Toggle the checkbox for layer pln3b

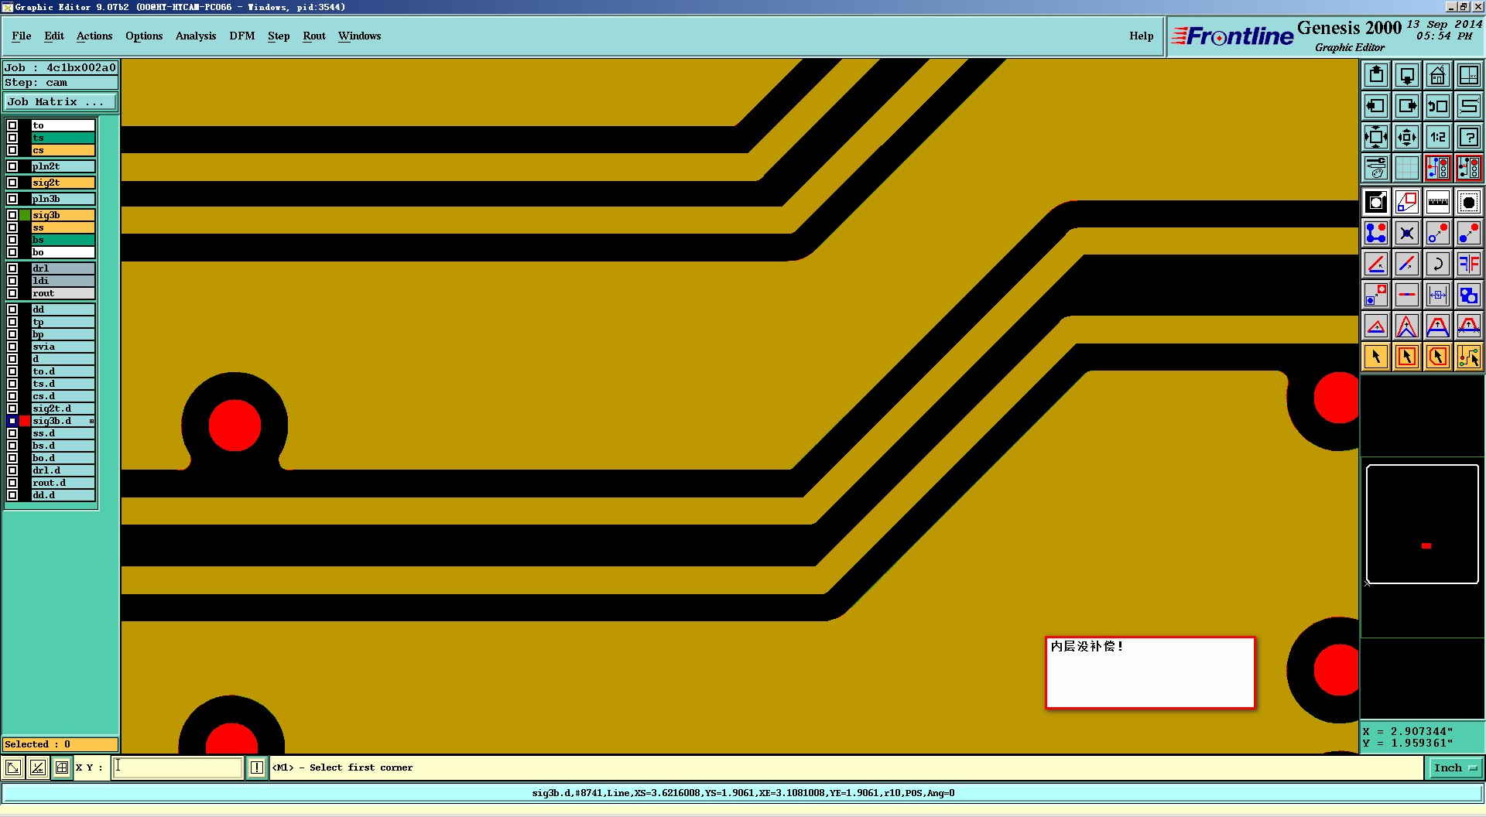(x=12, y=199)
